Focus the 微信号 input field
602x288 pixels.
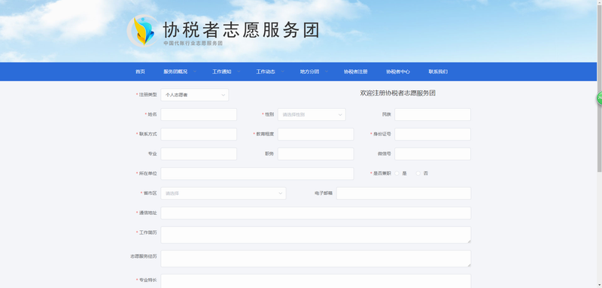point(433,154)
